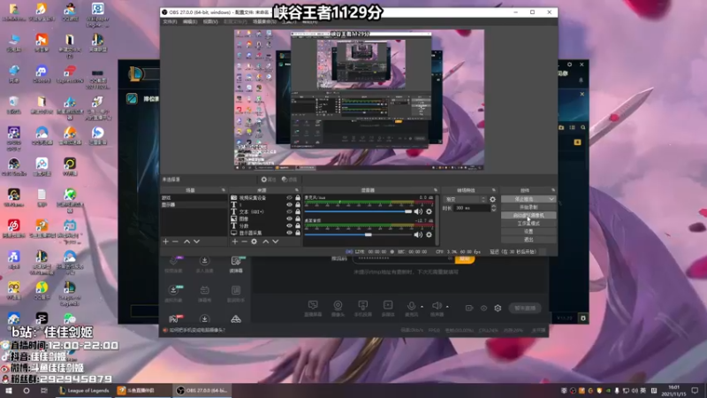This screenshot has width=707, height=398.
Task: Open Douyu streaming tool settings gear
Action: pyautogui.click(x=498, y=308)
